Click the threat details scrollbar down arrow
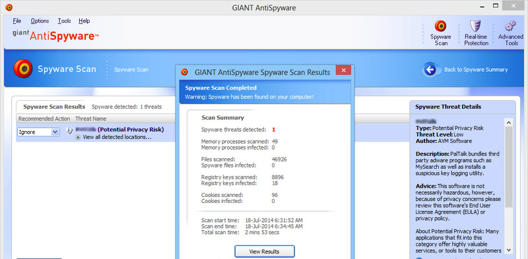The width and height of the screenshot is (528, 259). (x=508, y=250)
